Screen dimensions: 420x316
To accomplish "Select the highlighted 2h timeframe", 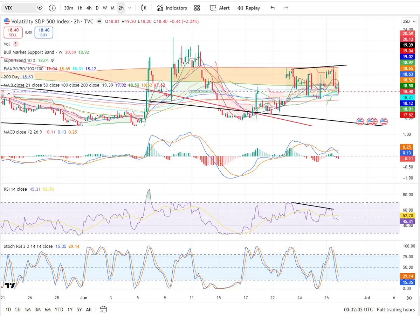I will coord(121,8).
